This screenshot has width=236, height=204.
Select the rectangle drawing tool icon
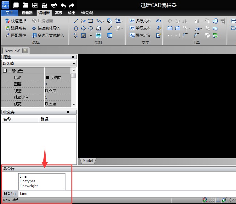(x=91, y=21)
